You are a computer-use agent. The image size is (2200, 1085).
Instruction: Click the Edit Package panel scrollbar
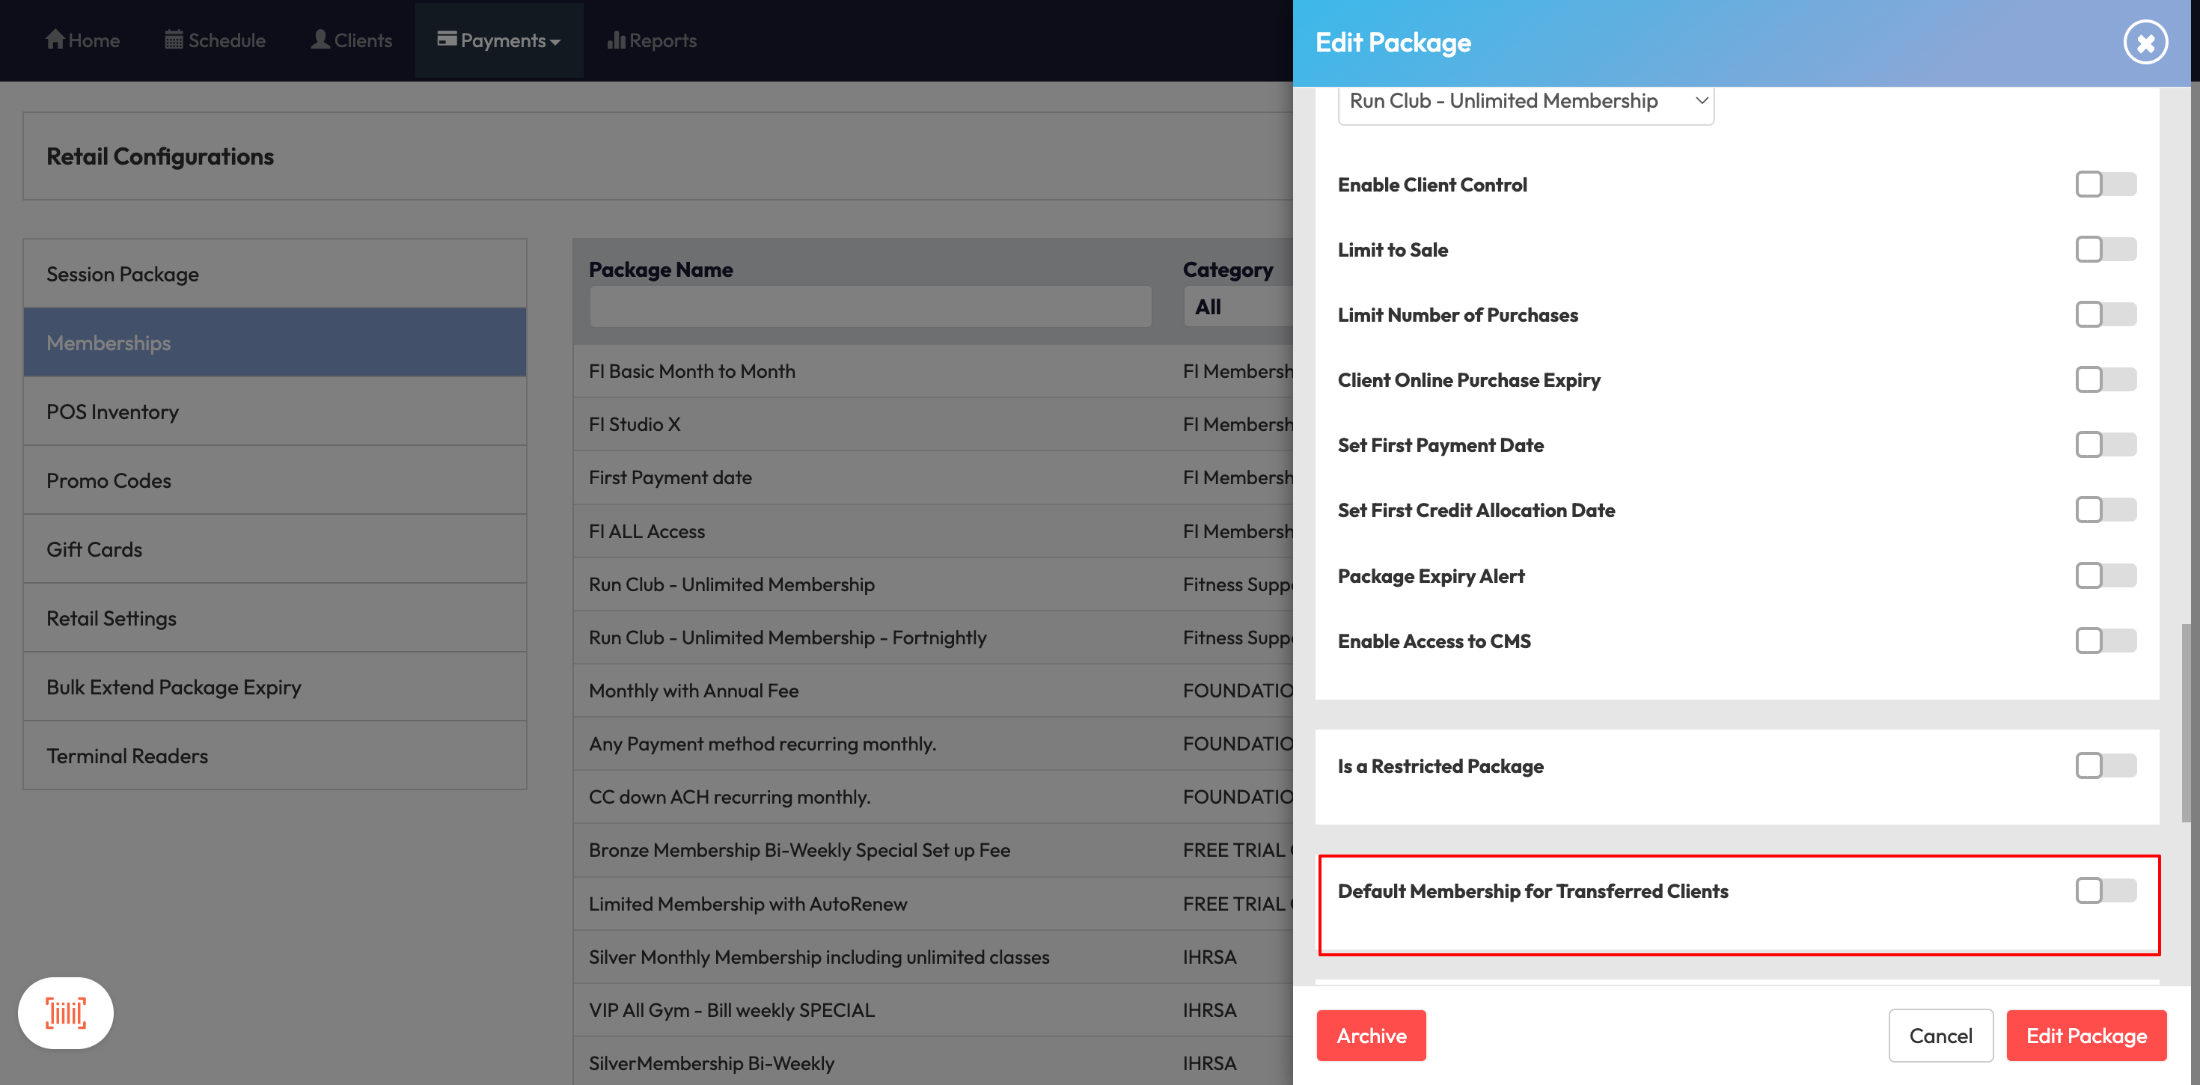tap(2188, 722)
